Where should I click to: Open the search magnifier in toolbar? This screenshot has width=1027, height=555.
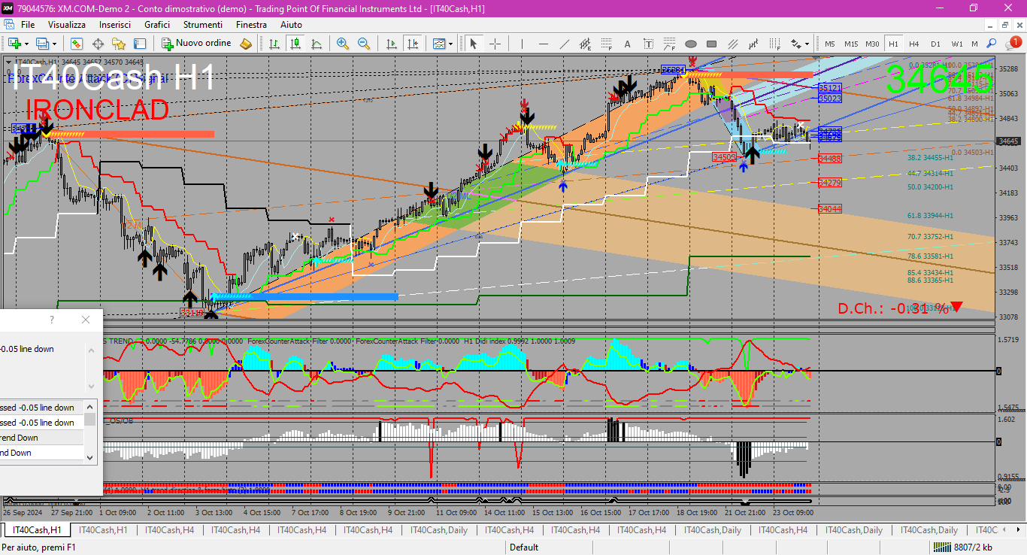pyautogui.click(x=992, y=44)
